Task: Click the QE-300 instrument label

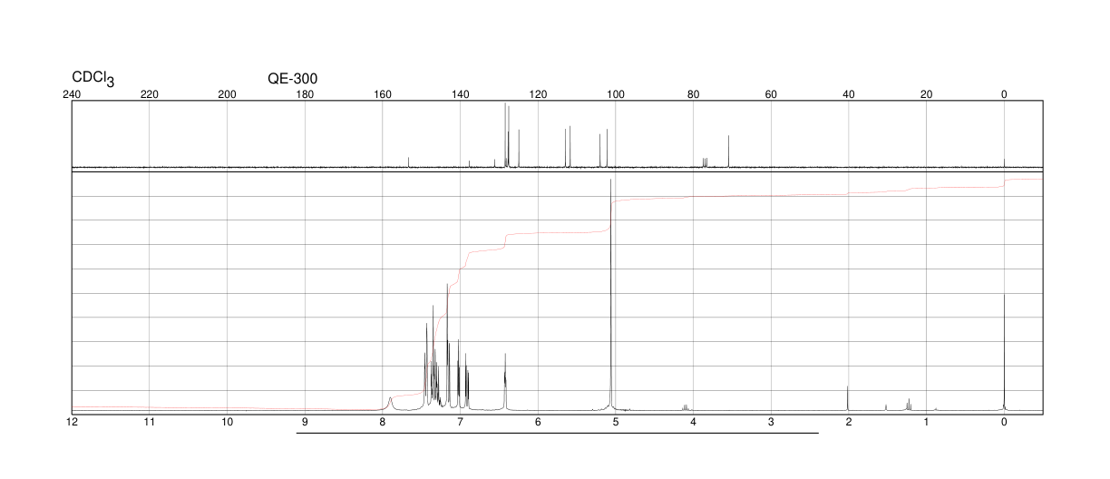Action: (293, 79)
